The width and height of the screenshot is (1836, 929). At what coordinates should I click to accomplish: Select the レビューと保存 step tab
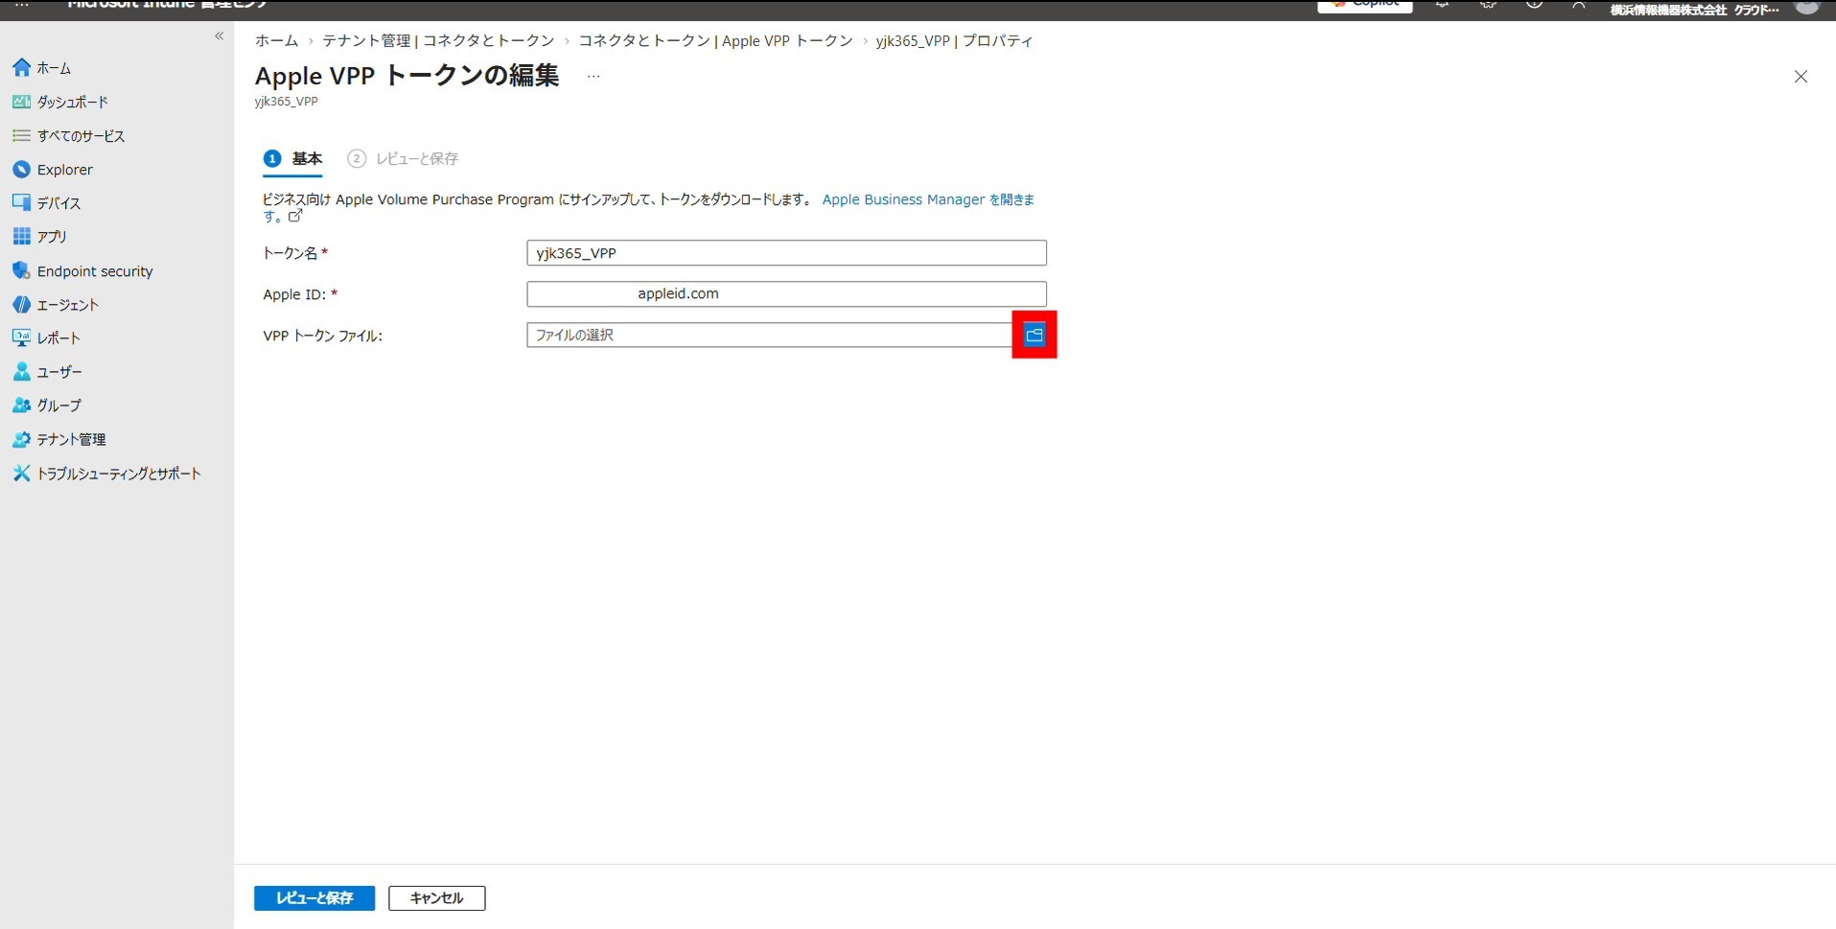click(x=403, y=159)
